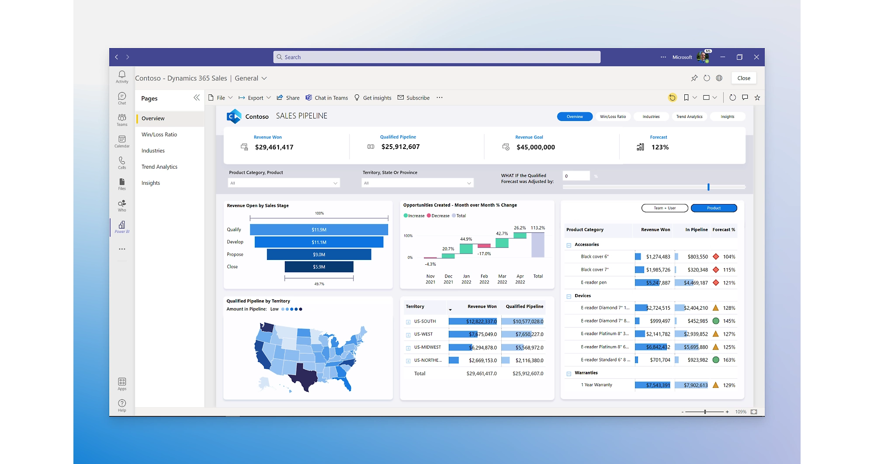Open the File menu dropdown

(x=221, y=97)
